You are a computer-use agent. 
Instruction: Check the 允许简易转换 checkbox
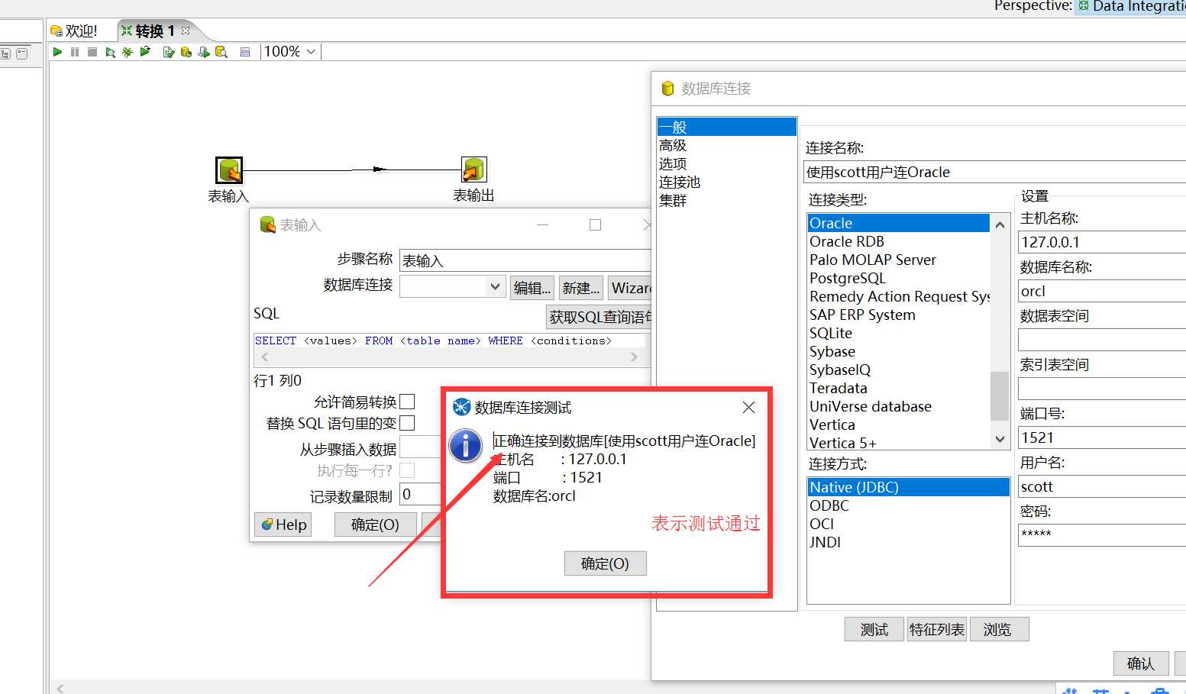407,402
